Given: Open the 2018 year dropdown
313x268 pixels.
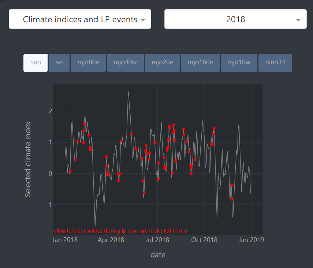Looking at the screenshot, I should [x=235, y=19].
